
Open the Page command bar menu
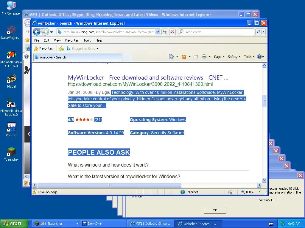coord(219,57)
